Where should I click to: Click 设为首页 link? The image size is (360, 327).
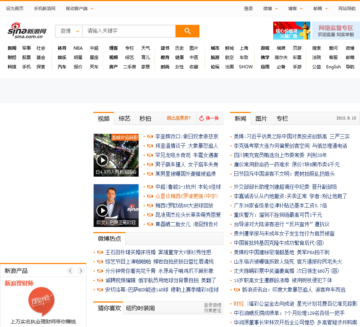[15, 9]
